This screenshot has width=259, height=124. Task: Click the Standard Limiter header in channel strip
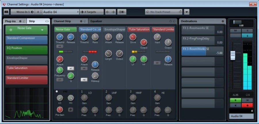(163, 30)
